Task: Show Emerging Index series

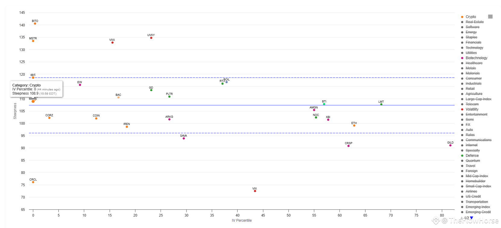Action: [x=478, y=207]
